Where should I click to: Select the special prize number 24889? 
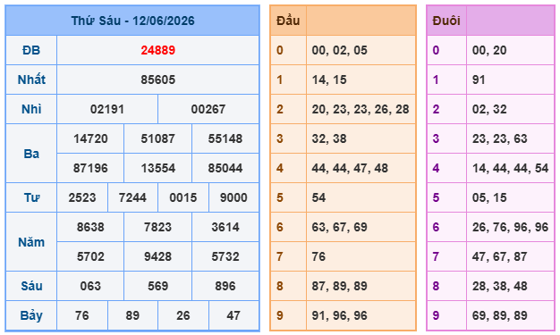157,50
